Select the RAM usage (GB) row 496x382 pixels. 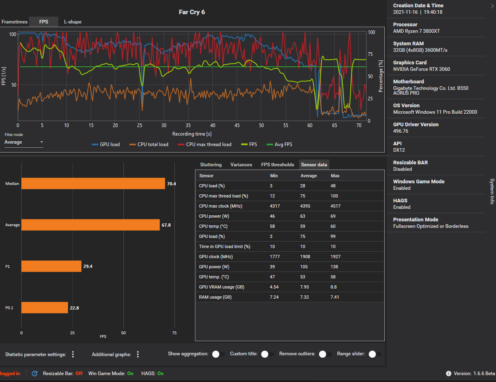(x=290, y=297)
